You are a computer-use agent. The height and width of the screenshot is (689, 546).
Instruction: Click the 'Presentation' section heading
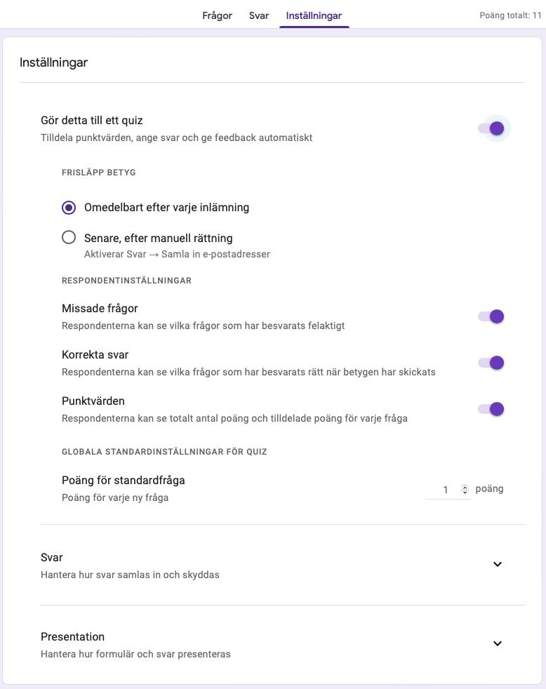pyautogui.click(x=72, y=637)
